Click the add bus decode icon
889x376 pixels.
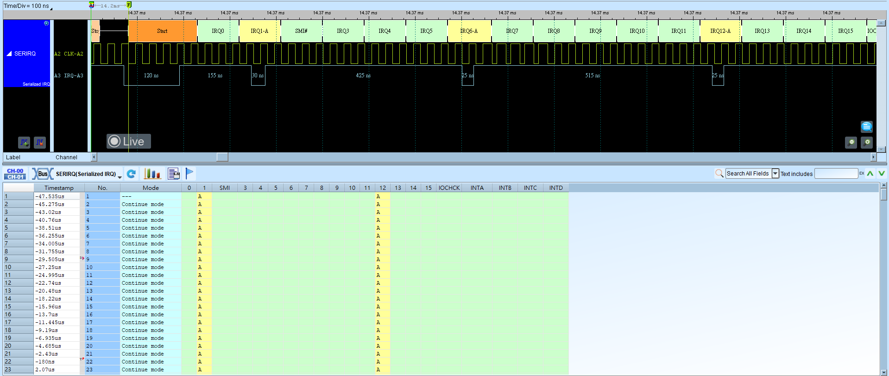(x=24, y=142)
